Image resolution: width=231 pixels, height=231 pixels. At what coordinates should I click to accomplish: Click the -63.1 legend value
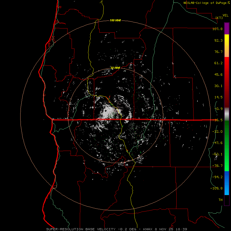[217, 154]
